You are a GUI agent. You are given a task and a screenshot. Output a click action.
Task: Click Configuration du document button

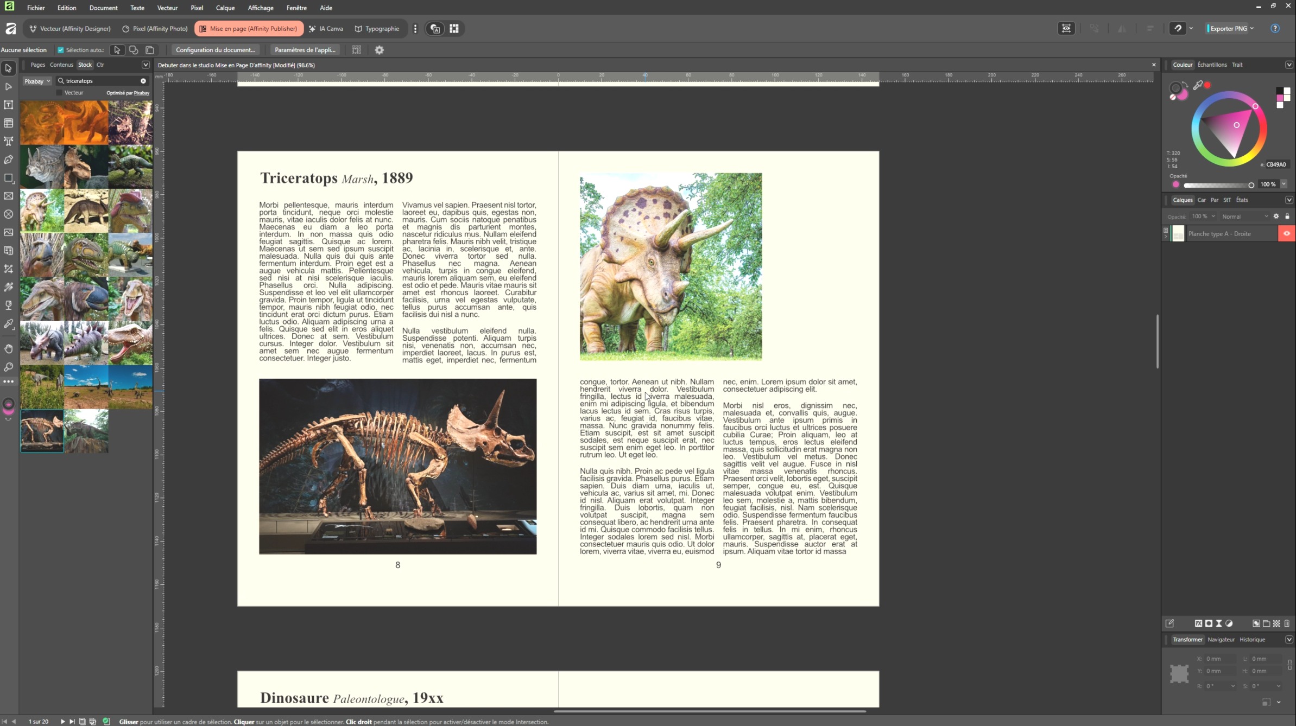pyautogui.click(x=215, y=50)
